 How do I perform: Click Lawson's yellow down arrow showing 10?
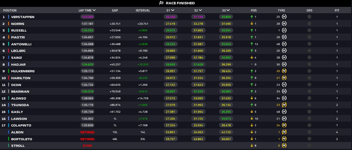pyautogui.click(x=252, y=119)
